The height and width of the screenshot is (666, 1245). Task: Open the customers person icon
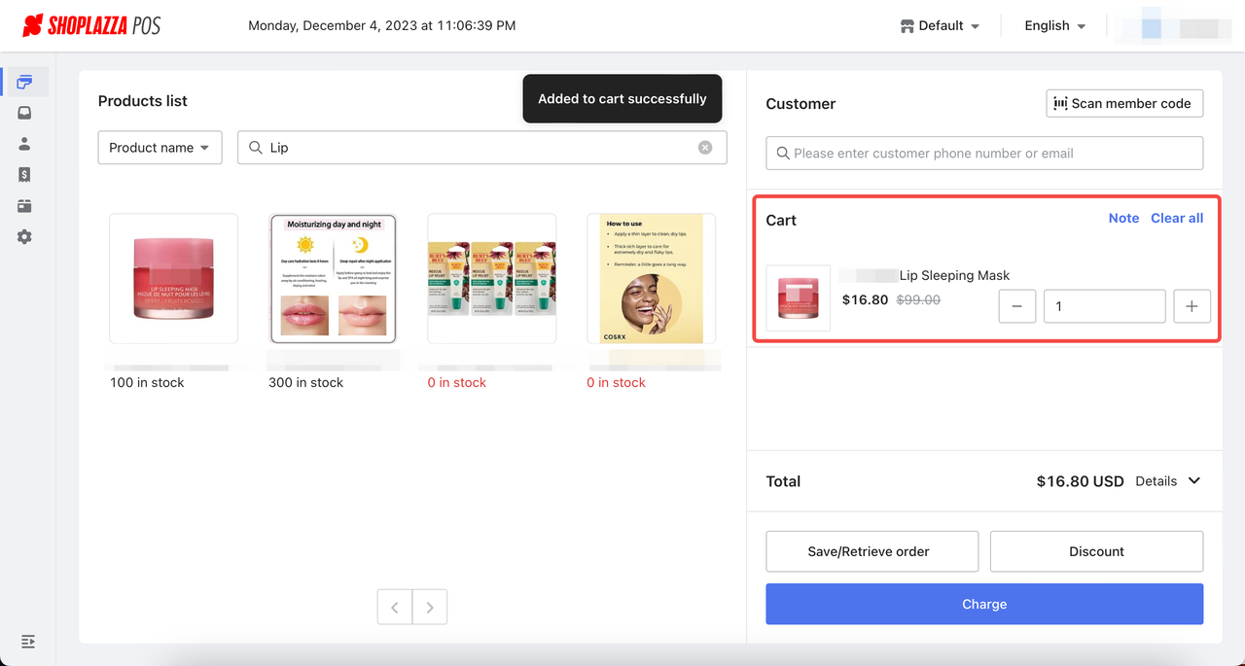[x=24, y=144]
